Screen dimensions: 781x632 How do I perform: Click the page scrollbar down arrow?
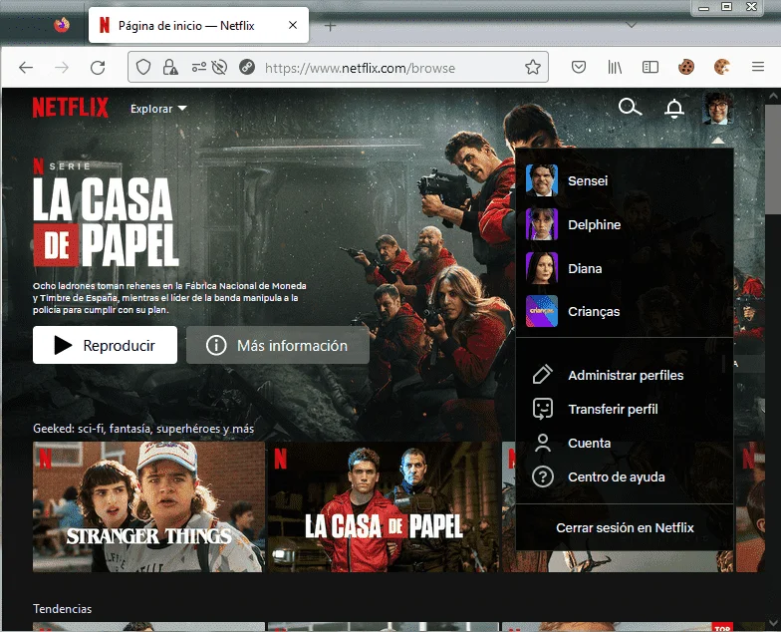(773, 624)
